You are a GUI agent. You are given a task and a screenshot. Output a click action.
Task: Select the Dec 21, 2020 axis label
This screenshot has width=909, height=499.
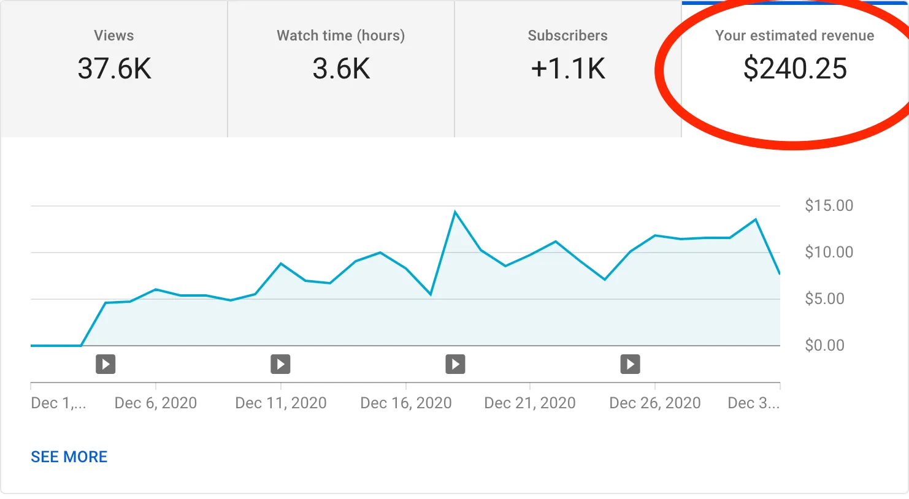click(x=530, y=403)
